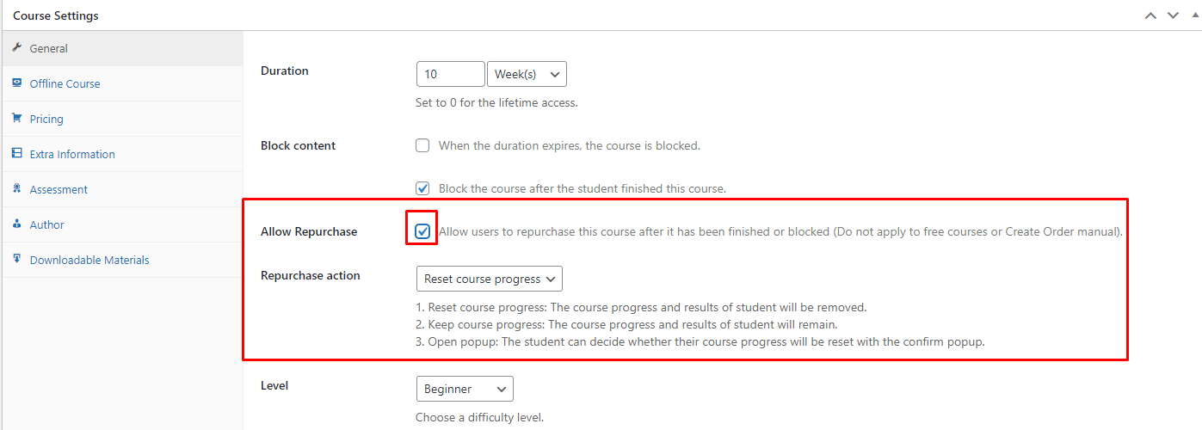The width and height of the screenshot is (1202, 430).
Task: Move Course Settings panel down with arrow
Action: pos(1172,15)
